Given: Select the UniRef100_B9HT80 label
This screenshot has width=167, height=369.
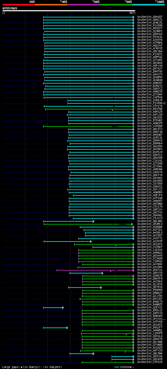Looking at the screenshot, I should (150, 71).
